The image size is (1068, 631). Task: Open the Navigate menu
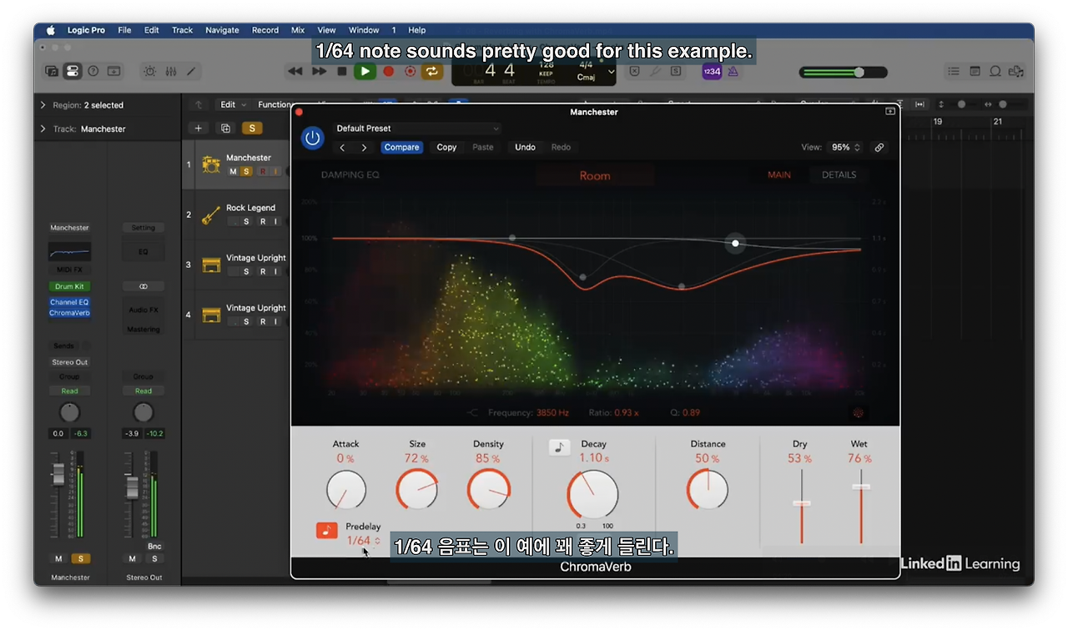click(222, 30)
